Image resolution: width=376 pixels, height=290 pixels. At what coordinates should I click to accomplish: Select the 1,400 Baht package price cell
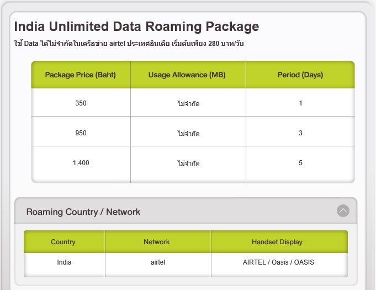point(81,163)
